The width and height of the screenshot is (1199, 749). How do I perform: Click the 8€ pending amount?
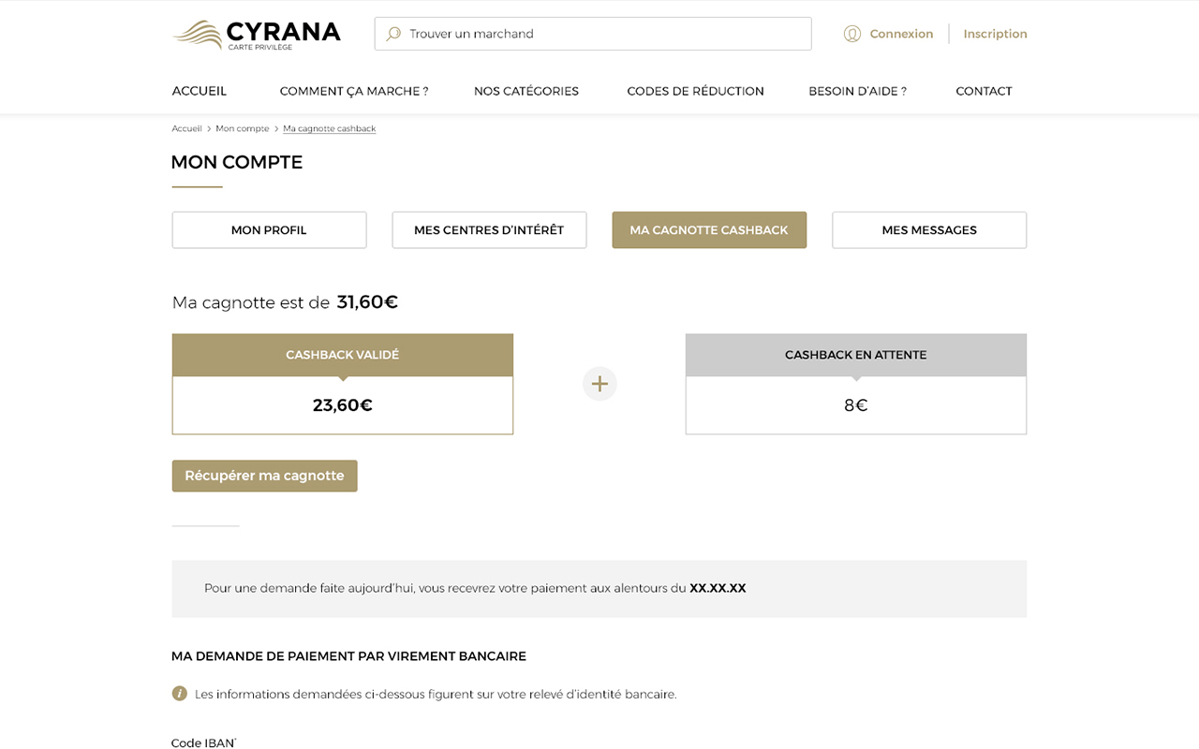tap(856, 405)
